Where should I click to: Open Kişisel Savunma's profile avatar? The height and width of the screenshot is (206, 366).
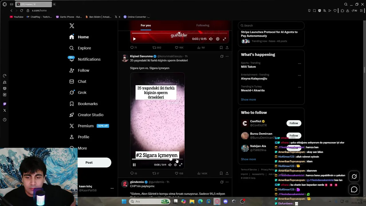[x=125, y=58]
